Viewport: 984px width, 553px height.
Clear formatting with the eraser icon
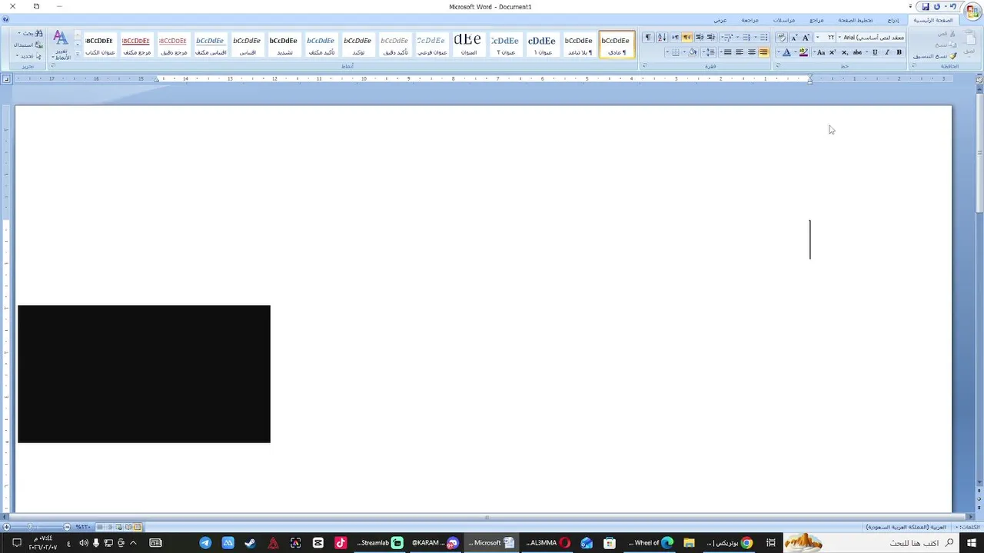(781, 38)
